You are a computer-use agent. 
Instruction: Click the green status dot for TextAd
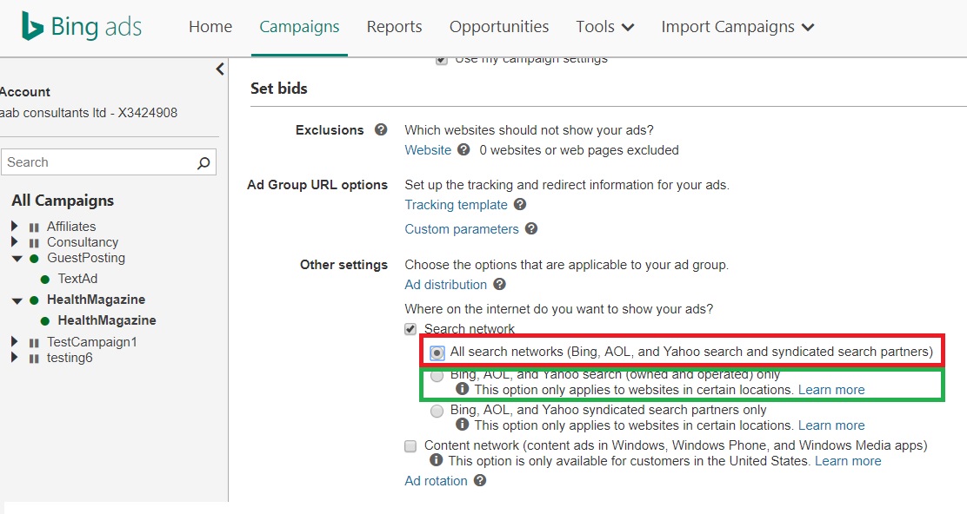[x=45, y=280]
